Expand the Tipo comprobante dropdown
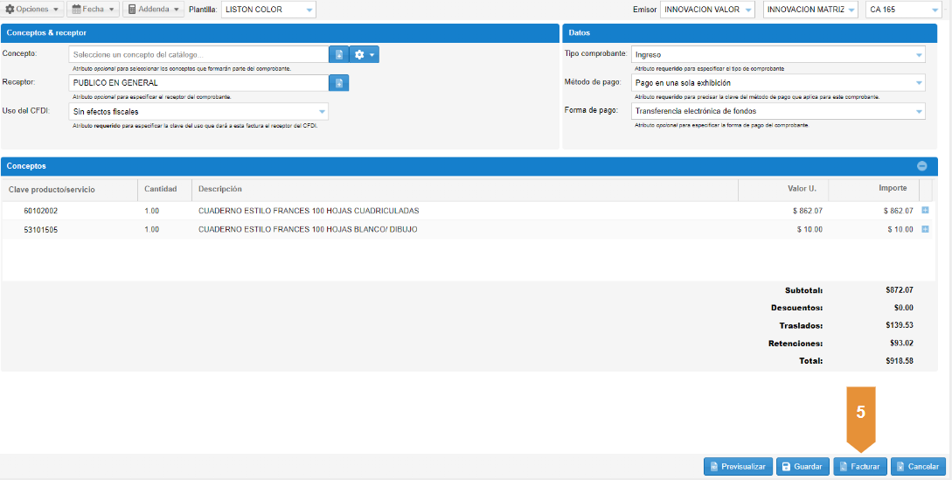This screenshot has width=952, height=480. point(778,54)
